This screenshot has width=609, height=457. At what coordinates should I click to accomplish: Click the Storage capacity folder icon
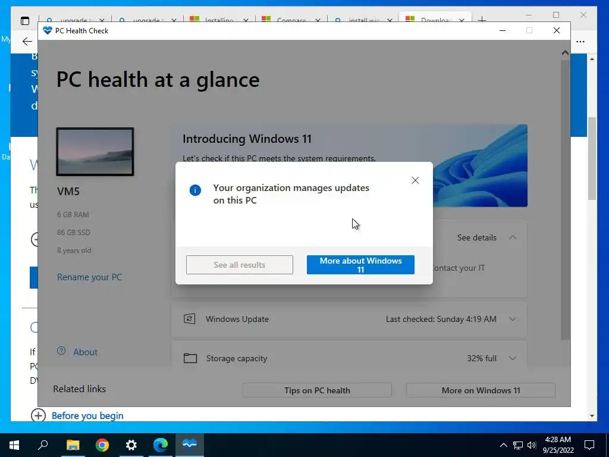[190, 358]
